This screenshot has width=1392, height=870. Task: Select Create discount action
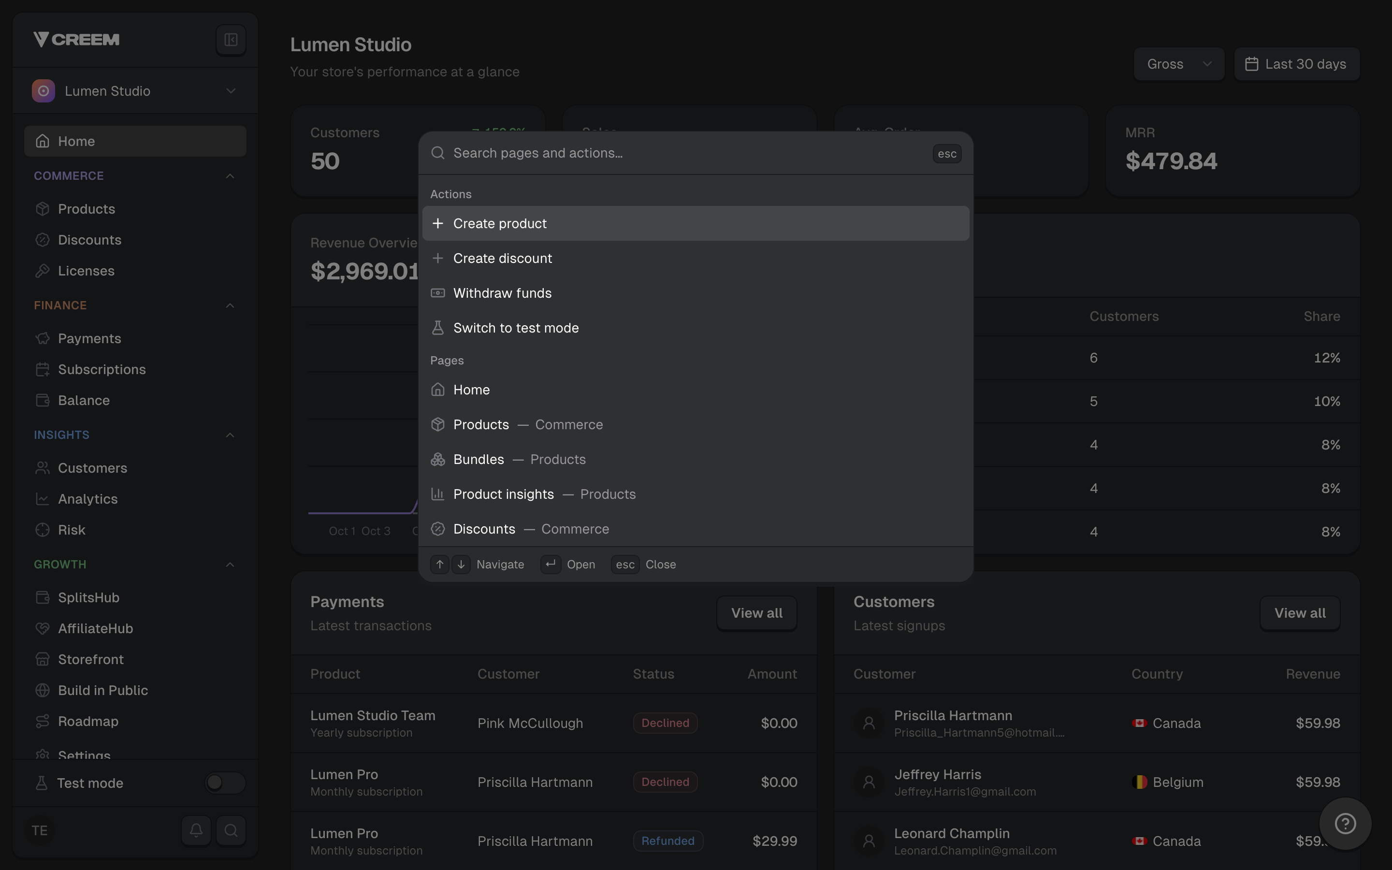696,259
